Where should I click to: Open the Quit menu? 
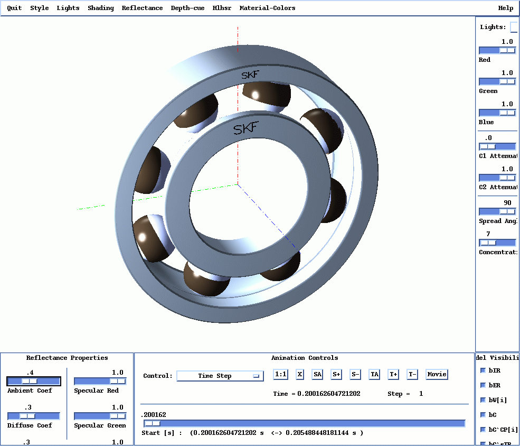click(x=14, y=8)
